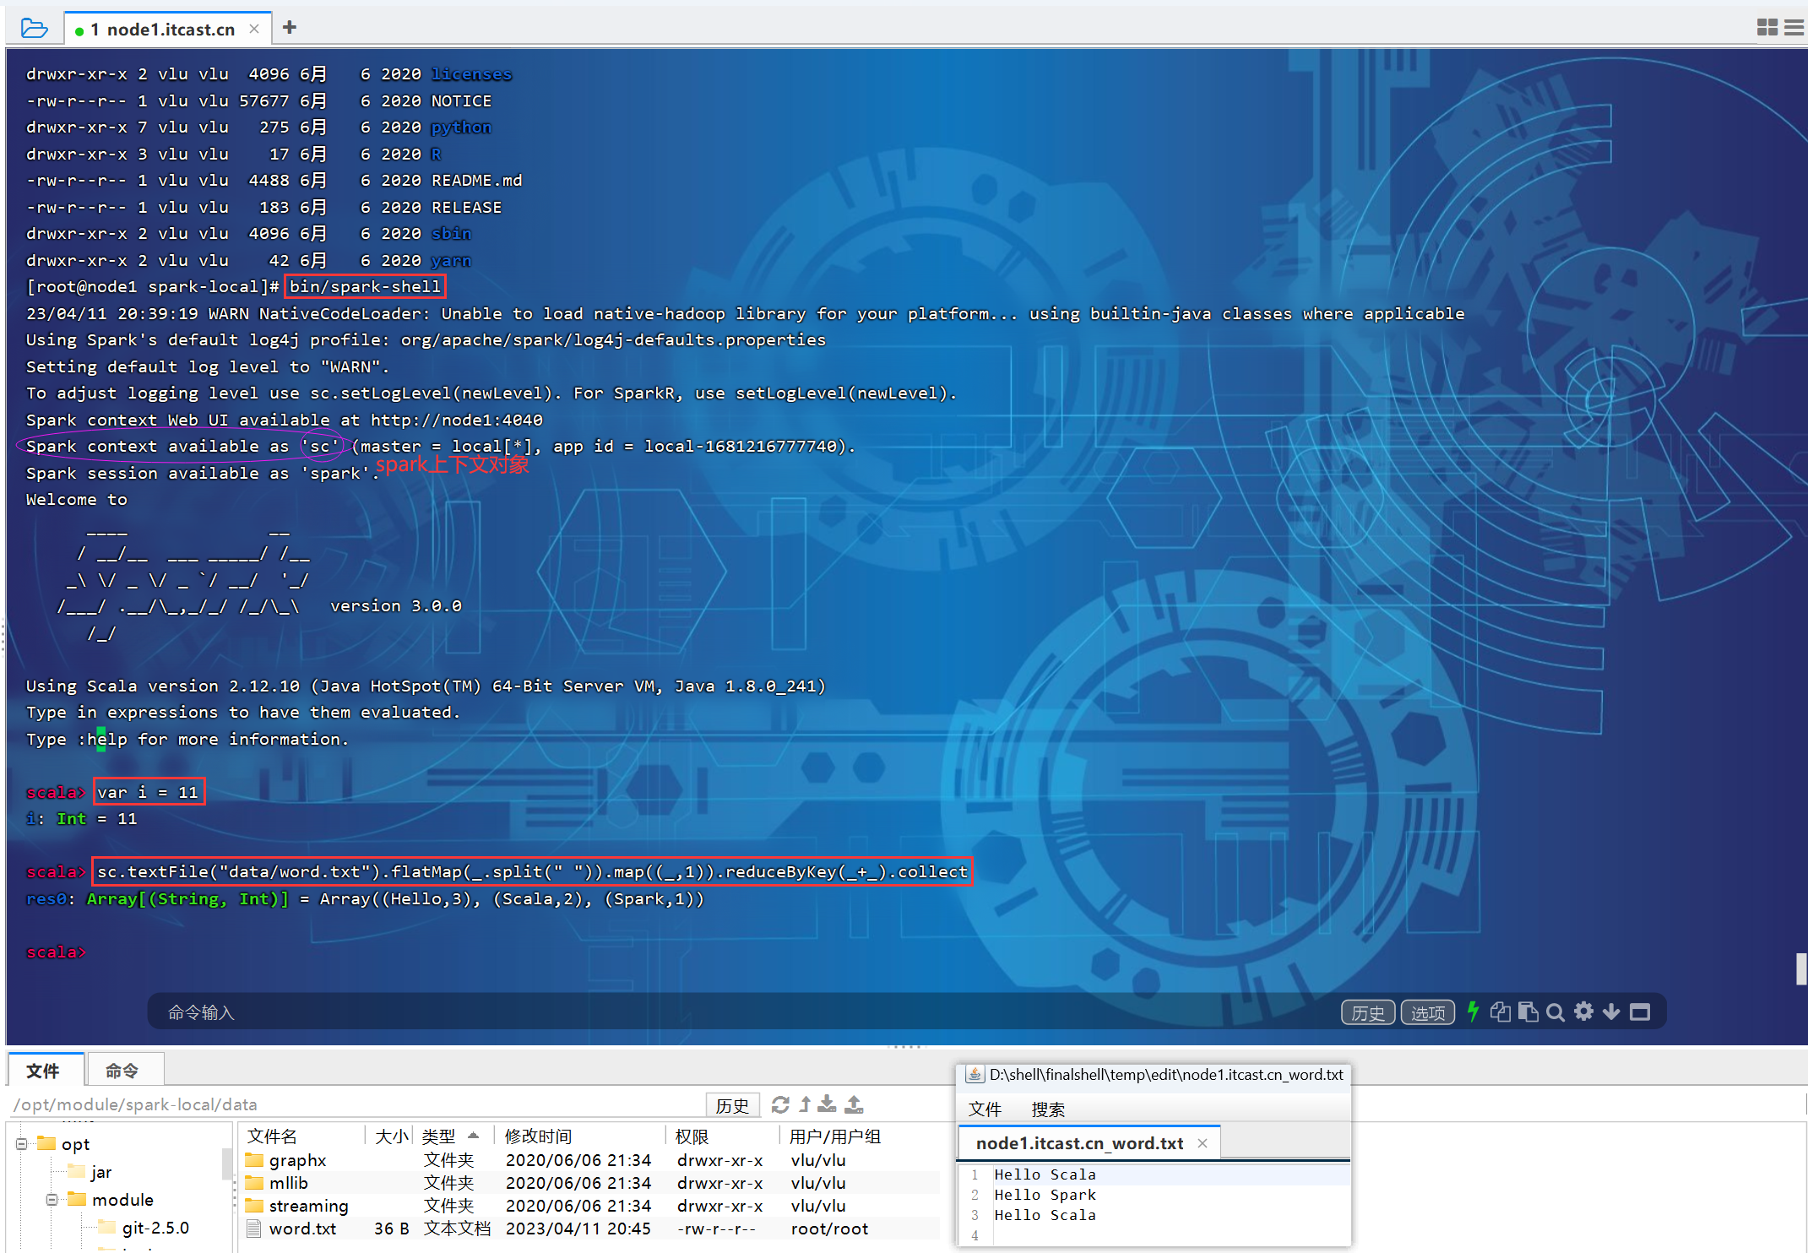The height and width of the screenshot is (1253, 1808).
Task: Open terminal settings gear icon
Action: 1583,1012
